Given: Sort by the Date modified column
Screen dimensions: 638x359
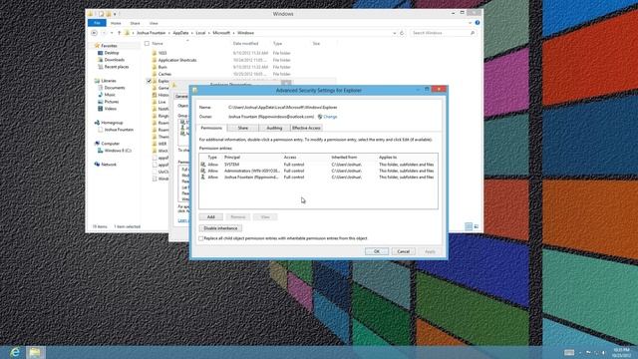Looking at the screenshot, I should pos(246,43).
